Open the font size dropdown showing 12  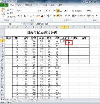click(x=44, y=11)
